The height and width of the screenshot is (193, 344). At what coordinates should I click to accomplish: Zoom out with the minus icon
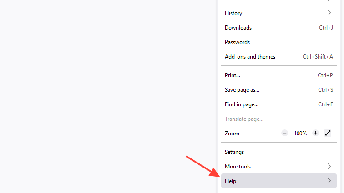(285, 134)
